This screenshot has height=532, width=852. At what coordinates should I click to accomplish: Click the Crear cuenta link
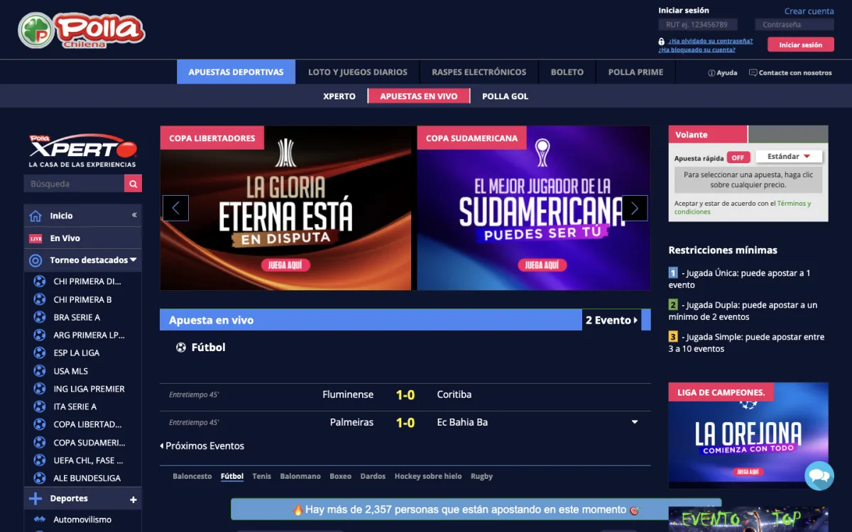pyautogui.click(x=809, y=11)
